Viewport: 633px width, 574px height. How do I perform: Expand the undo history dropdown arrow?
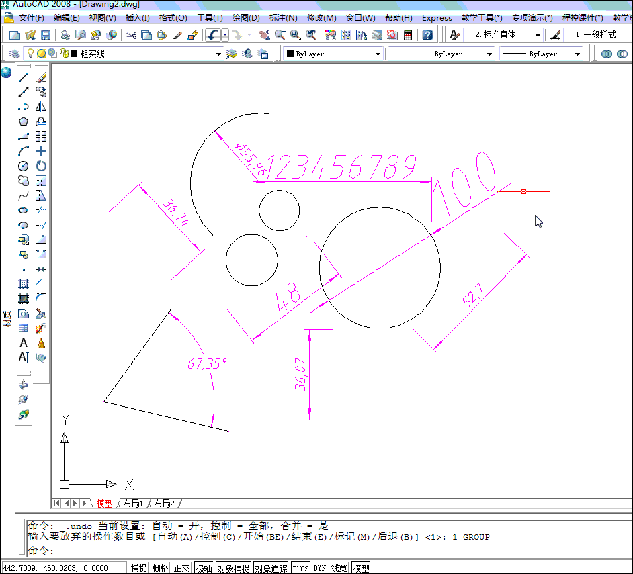pyautogui.click(x=225, y=35)
